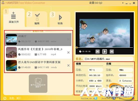Click the file path field D:\MTV\动画片.wmv

click(108, 59)
